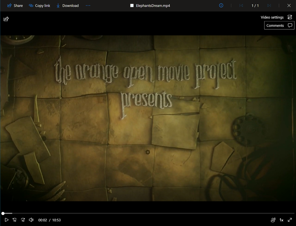Toggle the video settings switch icon
This screenshot has width=296, height=226.
290,17
